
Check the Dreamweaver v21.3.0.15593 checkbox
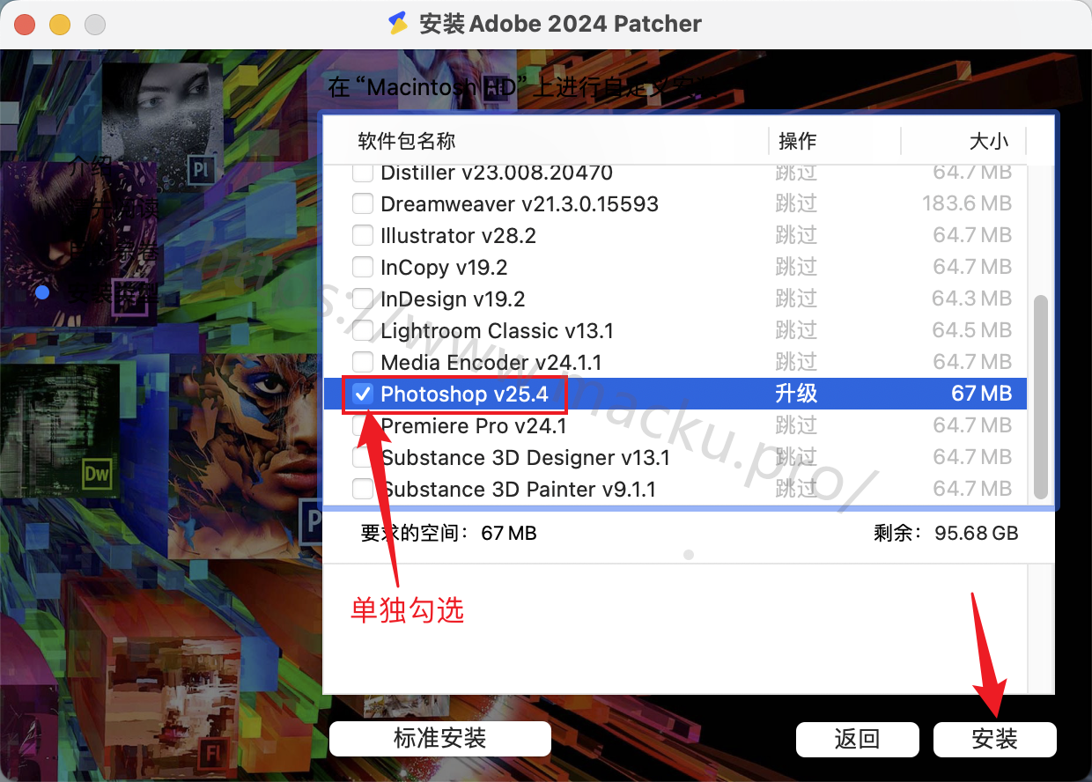pos(363,203)
